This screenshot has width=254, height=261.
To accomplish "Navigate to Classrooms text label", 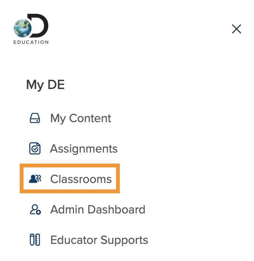I will [81, 179].
